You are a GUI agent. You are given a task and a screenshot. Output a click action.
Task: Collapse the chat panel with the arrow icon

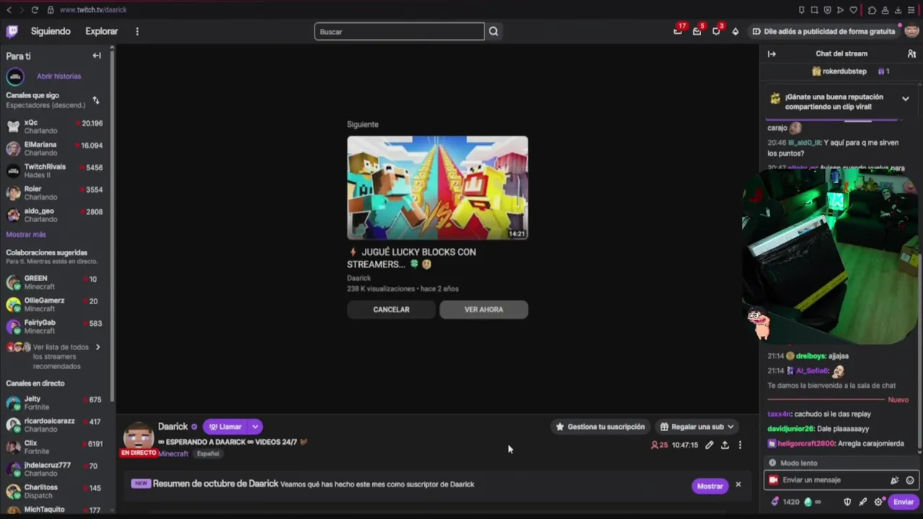(x=772, y=54)
